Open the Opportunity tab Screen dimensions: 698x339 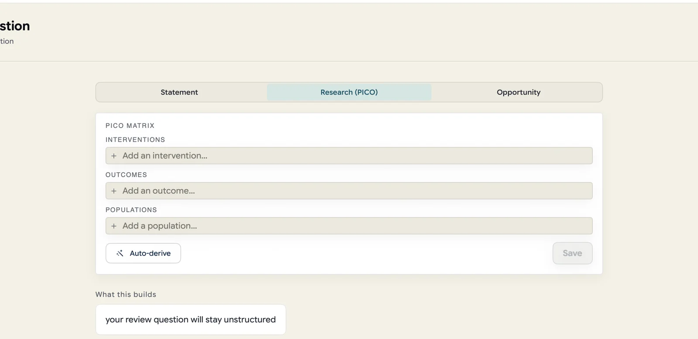(518, 92)
